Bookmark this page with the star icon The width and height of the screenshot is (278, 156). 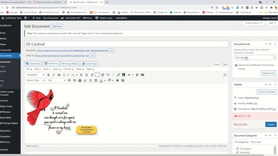217,7
